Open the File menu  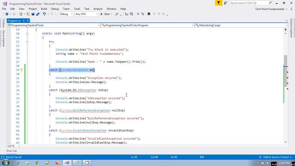coord(4,9)
